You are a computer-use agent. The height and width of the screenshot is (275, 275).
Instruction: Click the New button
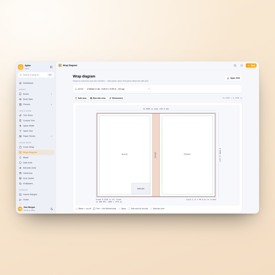pos(251,65)
